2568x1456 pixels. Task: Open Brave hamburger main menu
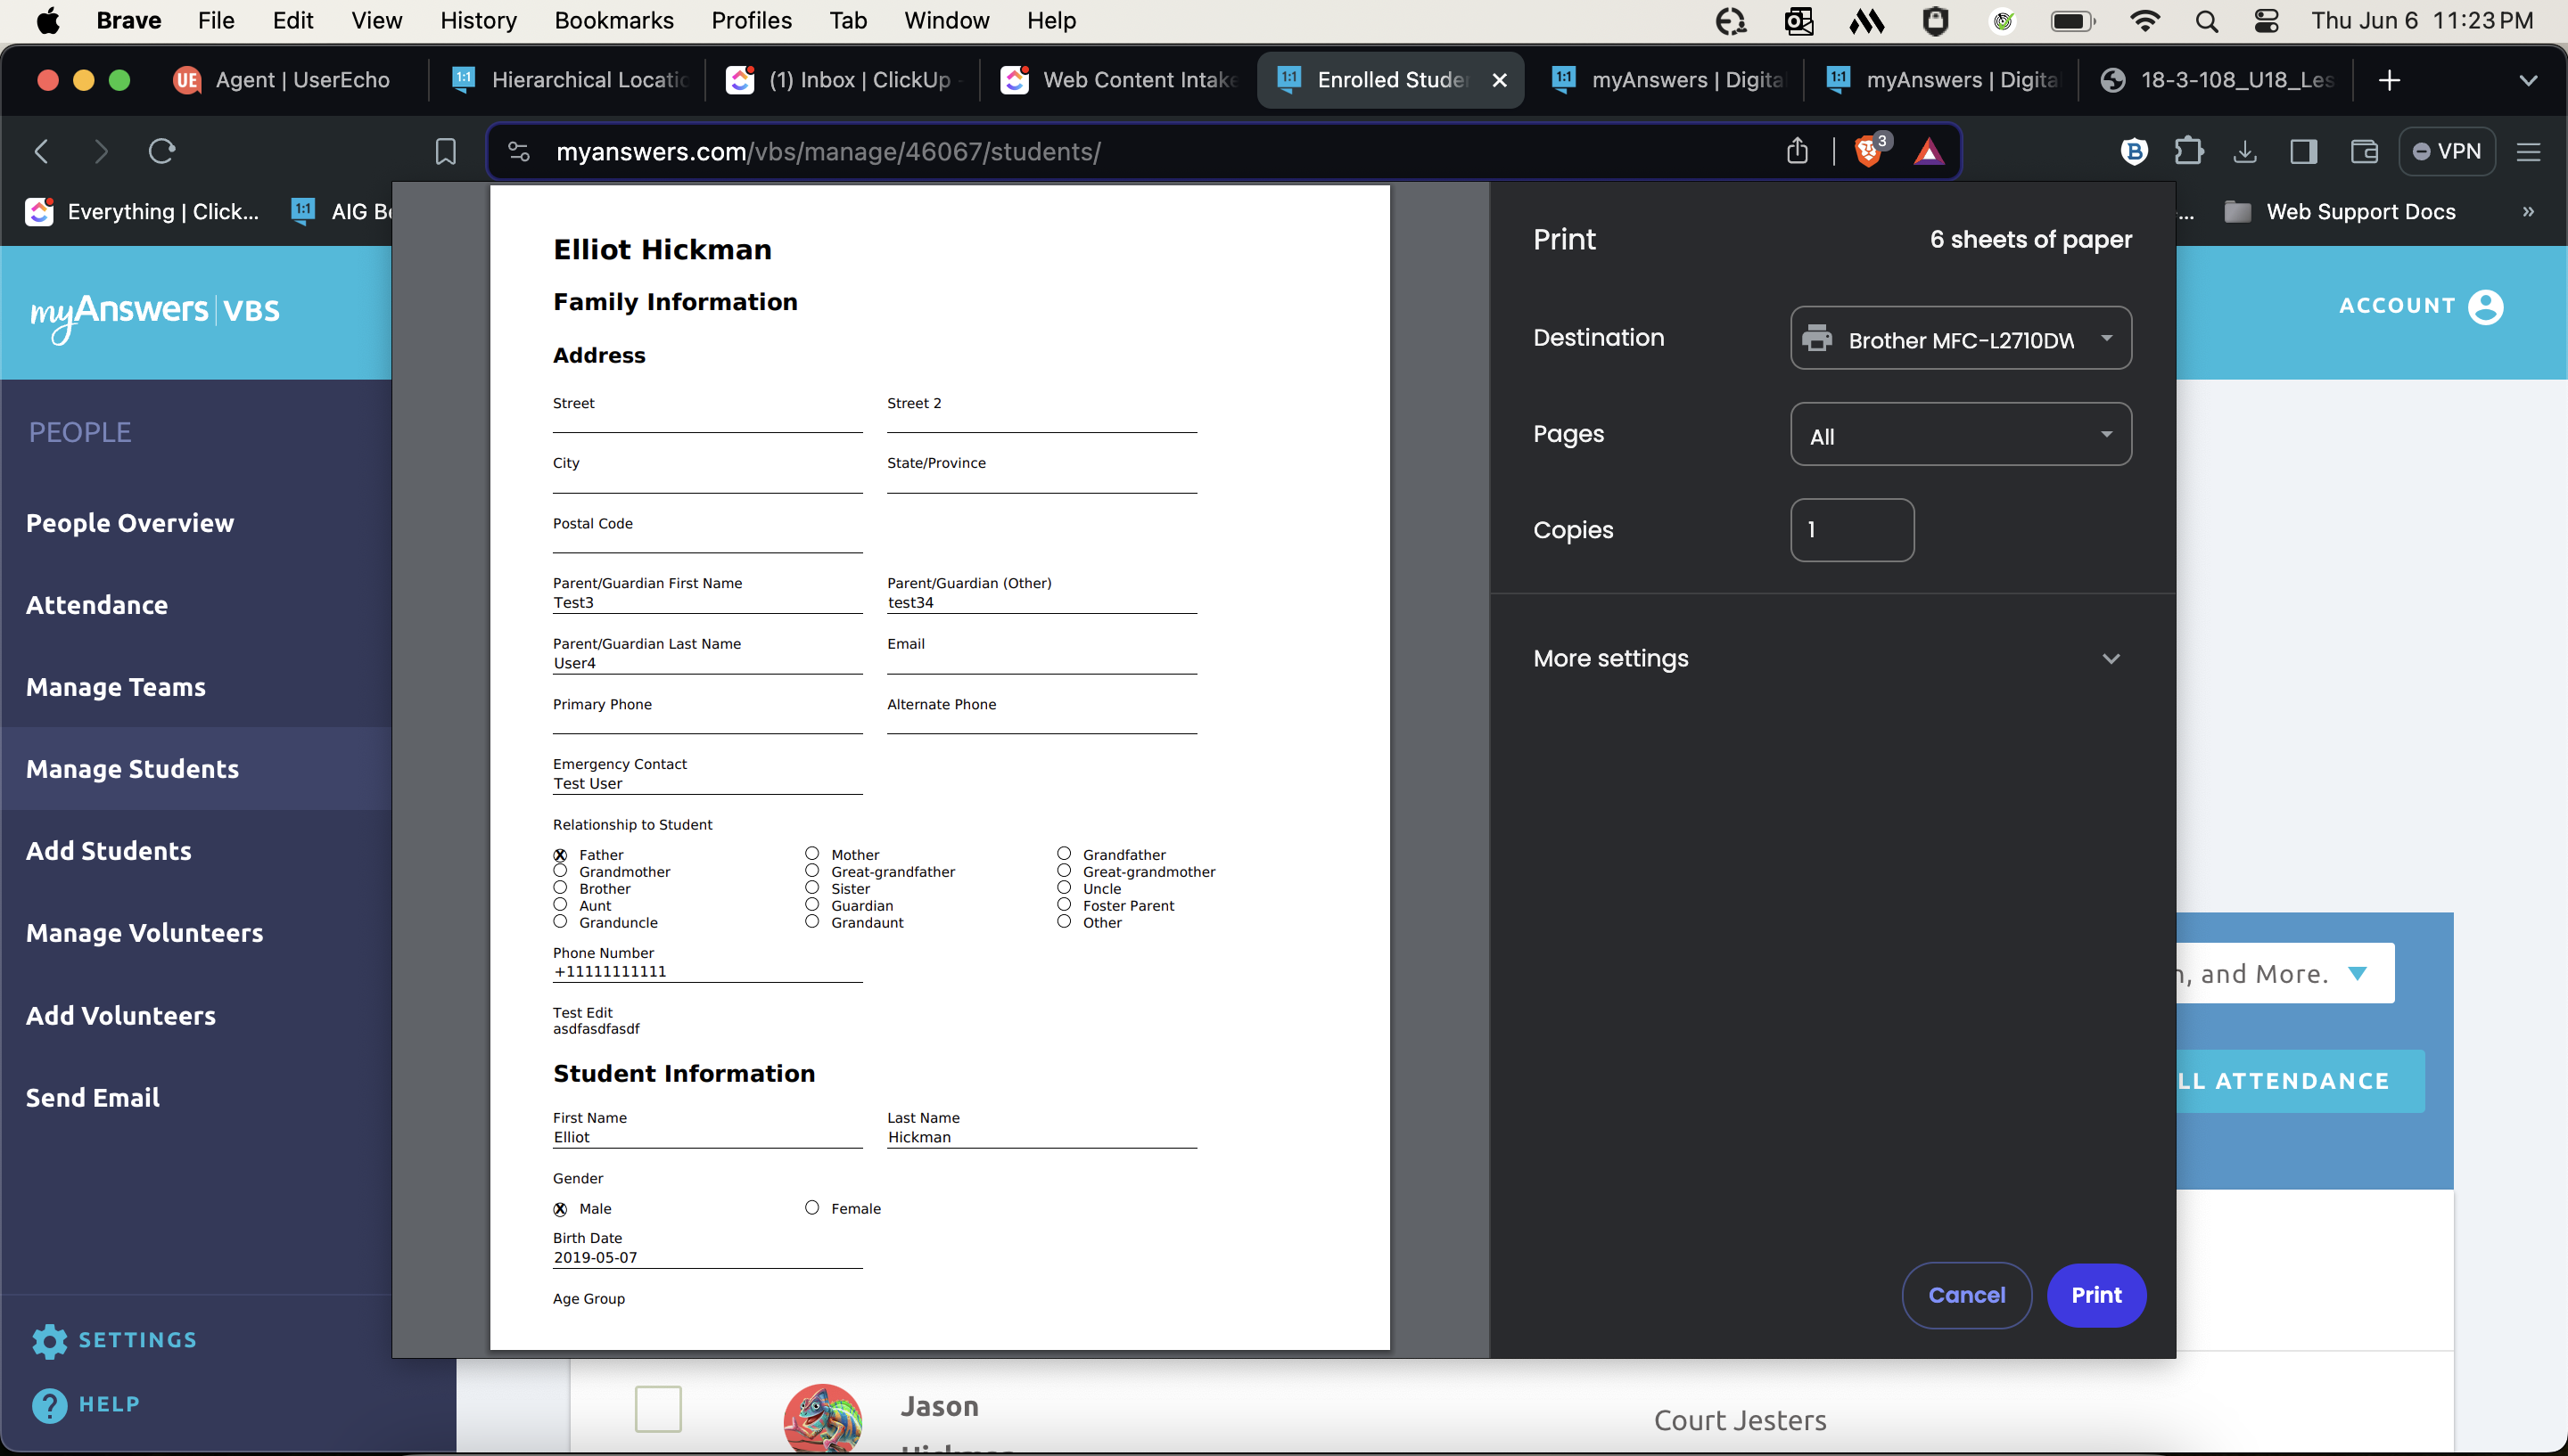(x=2528, y=151)
